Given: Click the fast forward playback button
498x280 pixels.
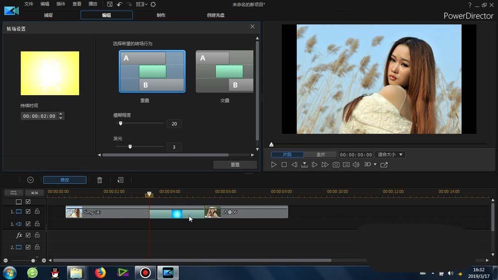Looking at the screenshot, I should point(325,165).
